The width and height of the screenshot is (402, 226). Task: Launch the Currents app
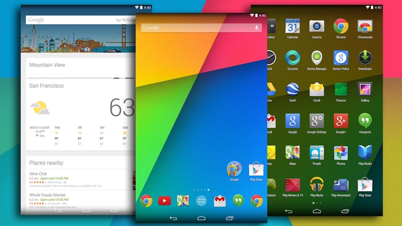[293, 60]
